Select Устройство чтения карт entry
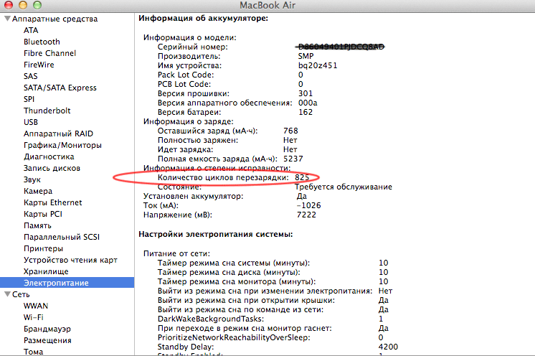Screen dimensions: 535x356 [x=70, y=260]
